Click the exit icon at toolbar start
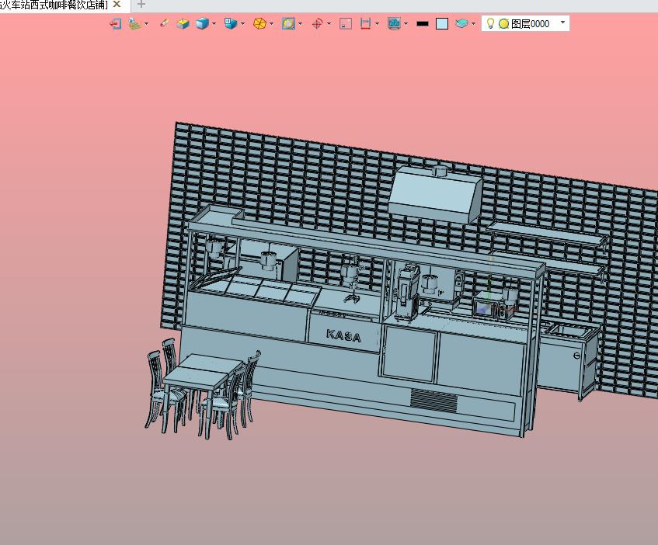 pos(116,23)
